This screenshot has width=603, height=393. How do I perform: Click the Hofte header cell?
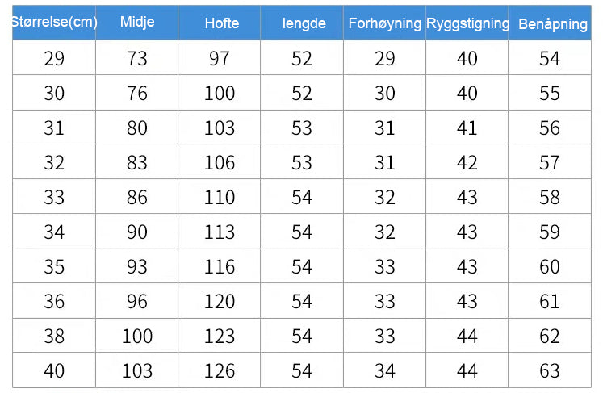221,23
